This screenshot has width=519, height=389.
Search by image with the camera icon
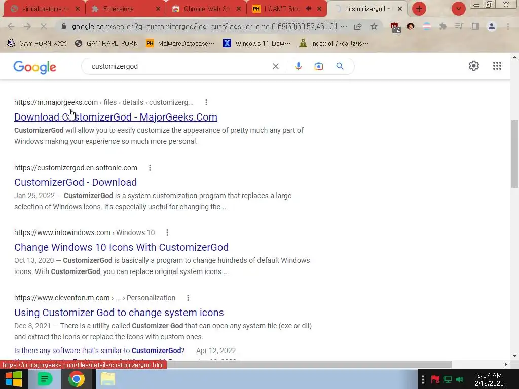pos(318,66)
